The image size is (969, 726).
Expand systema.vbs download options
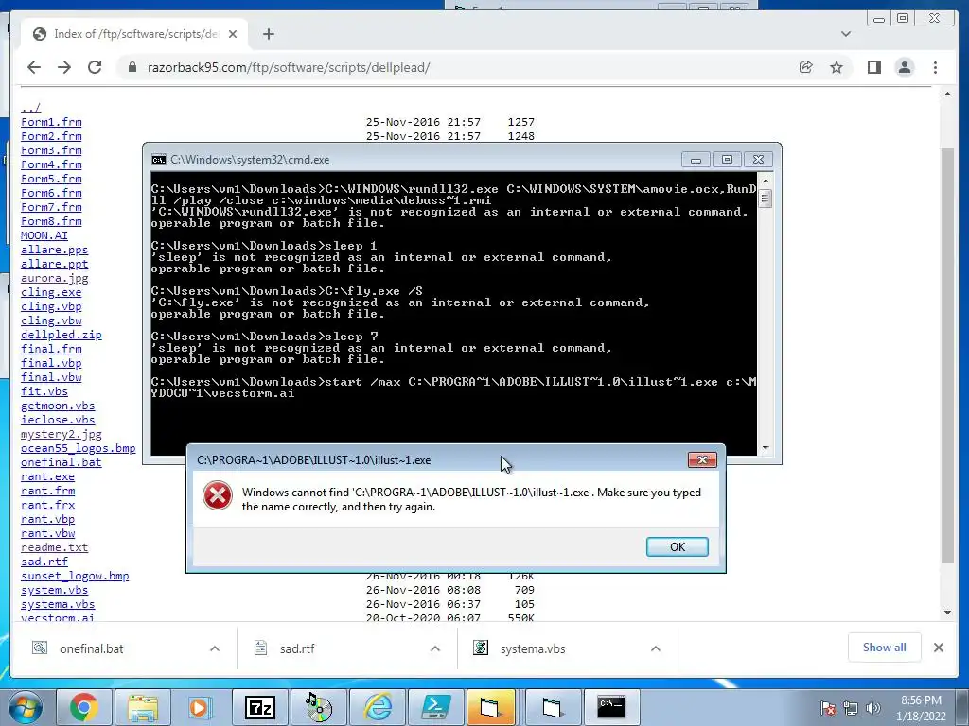tap(656, 648)
